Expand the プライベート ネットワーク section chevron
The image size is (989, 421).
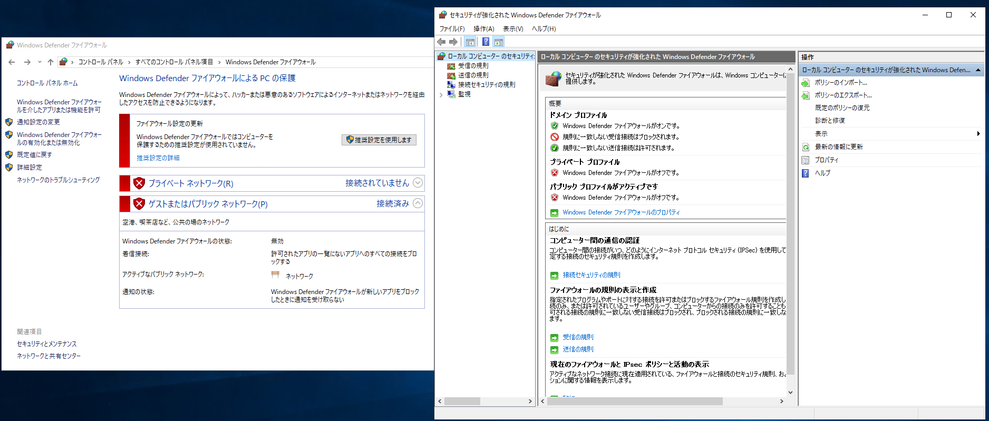click(x=418, y=183)
